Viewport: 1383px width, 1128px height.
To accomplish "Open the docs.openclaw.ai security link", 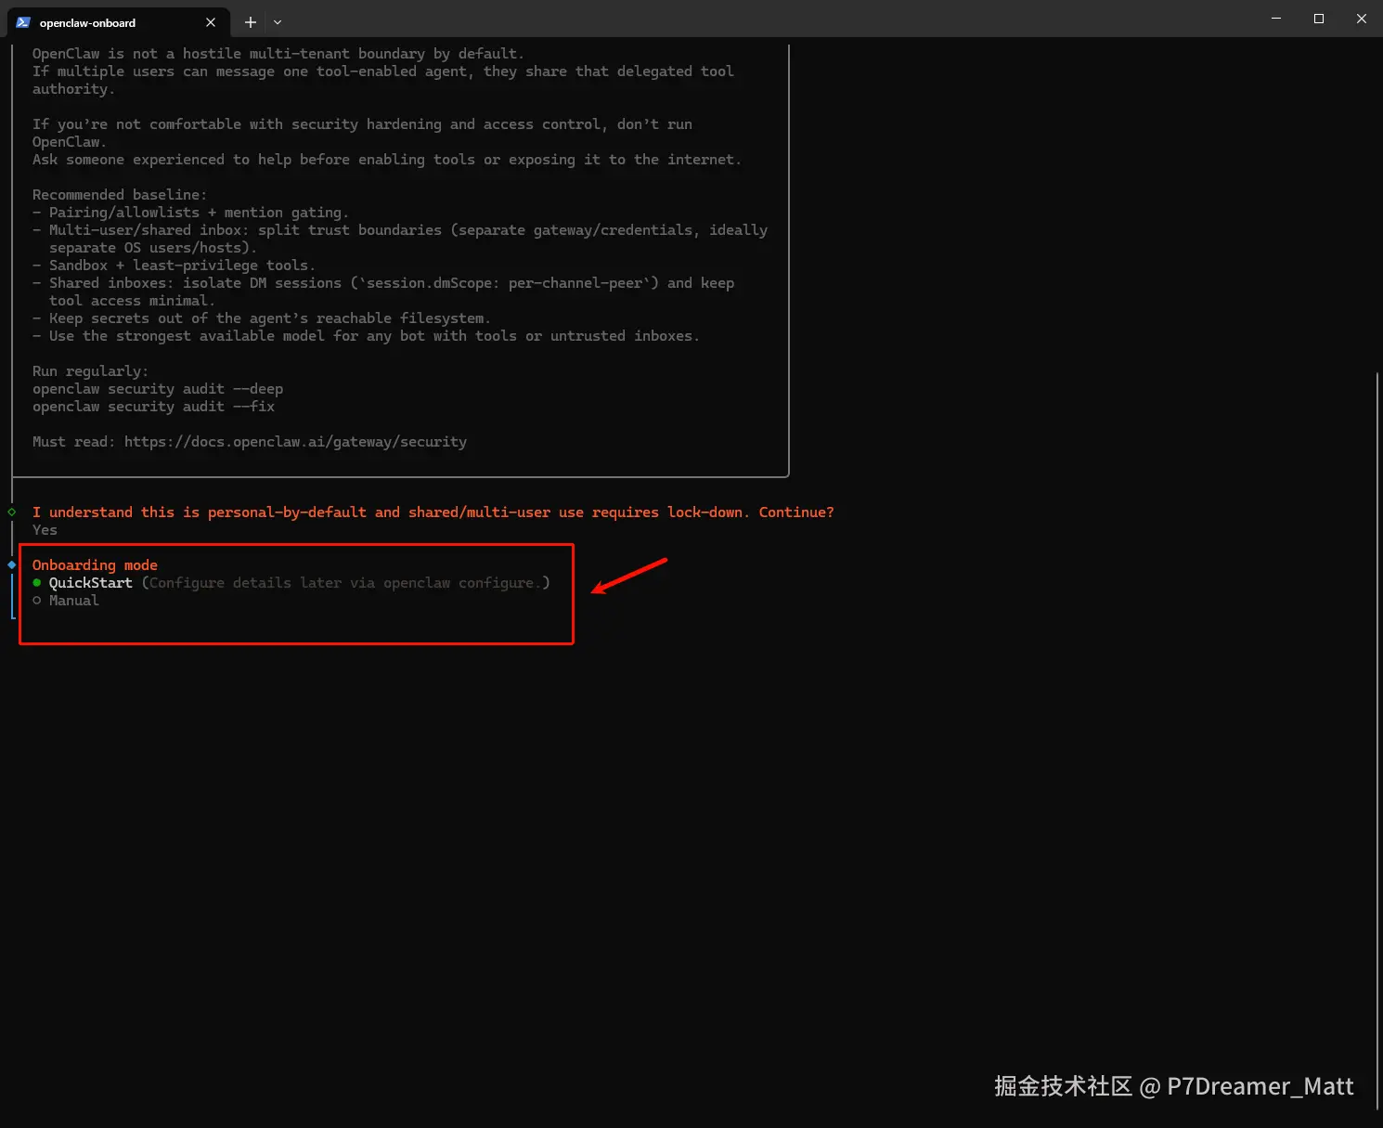I will coord(295,442).
